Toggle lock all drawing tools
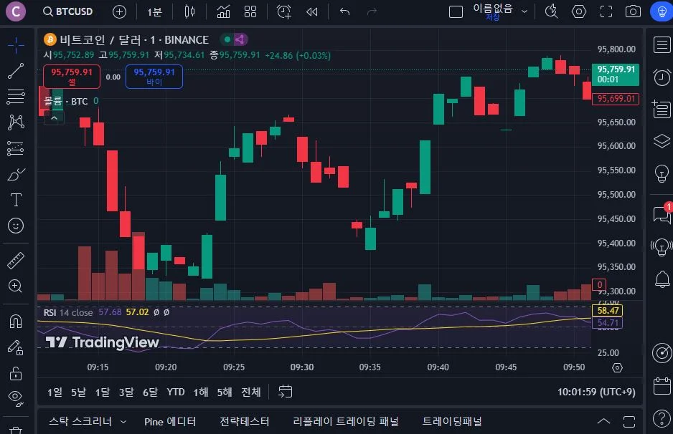 point(16,374)
